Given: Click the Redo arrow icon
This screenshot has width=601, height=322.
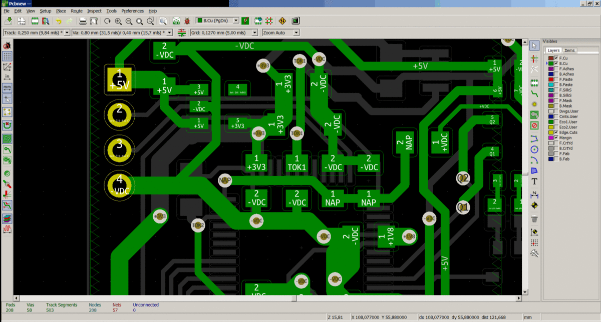Looking at the screenshot, I should pos(69,21).
